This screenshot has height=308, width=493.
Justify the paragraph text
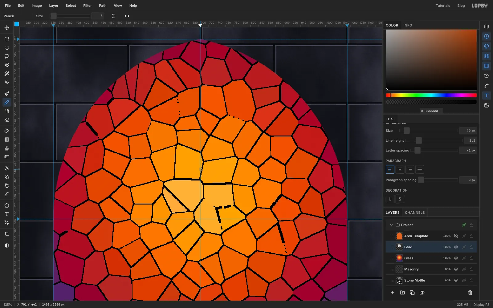[420, 169]
